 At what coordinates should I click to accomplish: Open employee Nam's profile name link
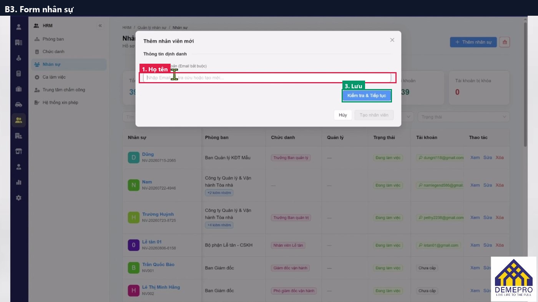tap(147, 182)
